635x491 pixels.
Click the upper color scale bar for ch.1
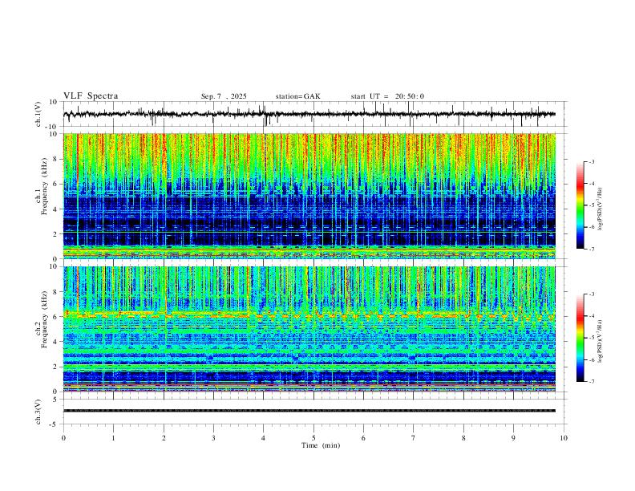click(x=580, y=205)
